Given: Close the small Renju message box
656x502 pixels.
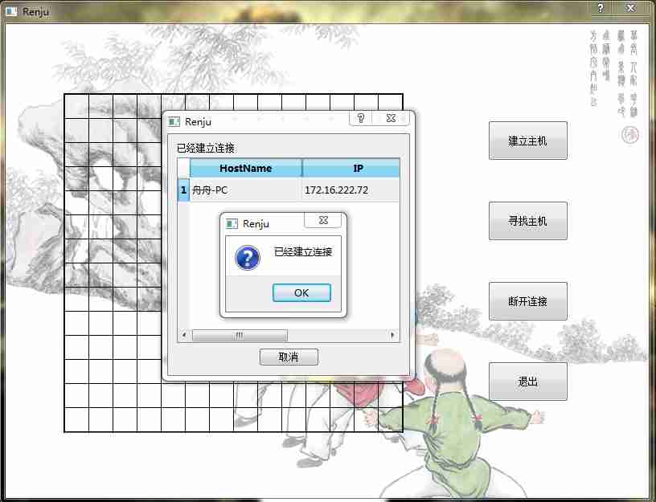Looking at the screenshot, I should tap(323, 220).
